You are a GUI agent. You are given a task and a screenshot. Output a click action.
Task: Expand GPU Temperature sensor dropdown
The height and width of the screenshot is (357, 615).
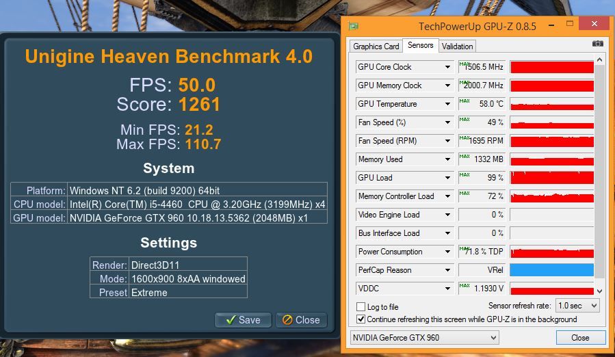447,104
